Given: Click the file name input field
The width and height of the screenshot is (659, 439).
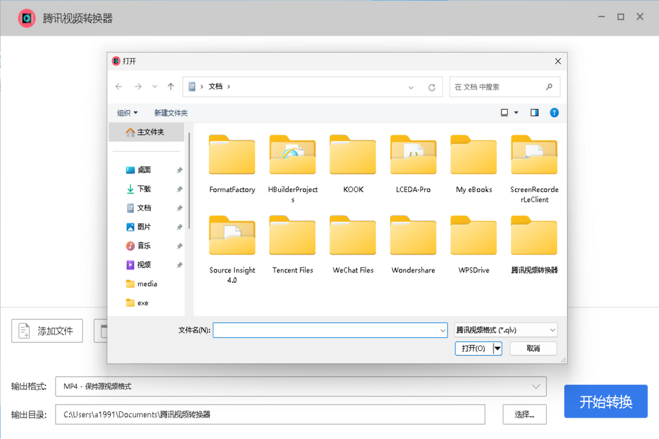Looking at the screenshot, I should click(329, 330).
